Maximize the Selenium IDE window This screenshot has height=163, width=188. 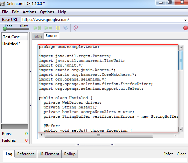(x=170, y=2)
